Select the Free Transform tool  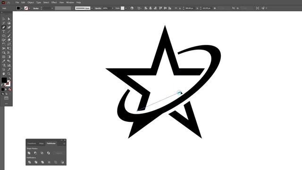(9, 48)
